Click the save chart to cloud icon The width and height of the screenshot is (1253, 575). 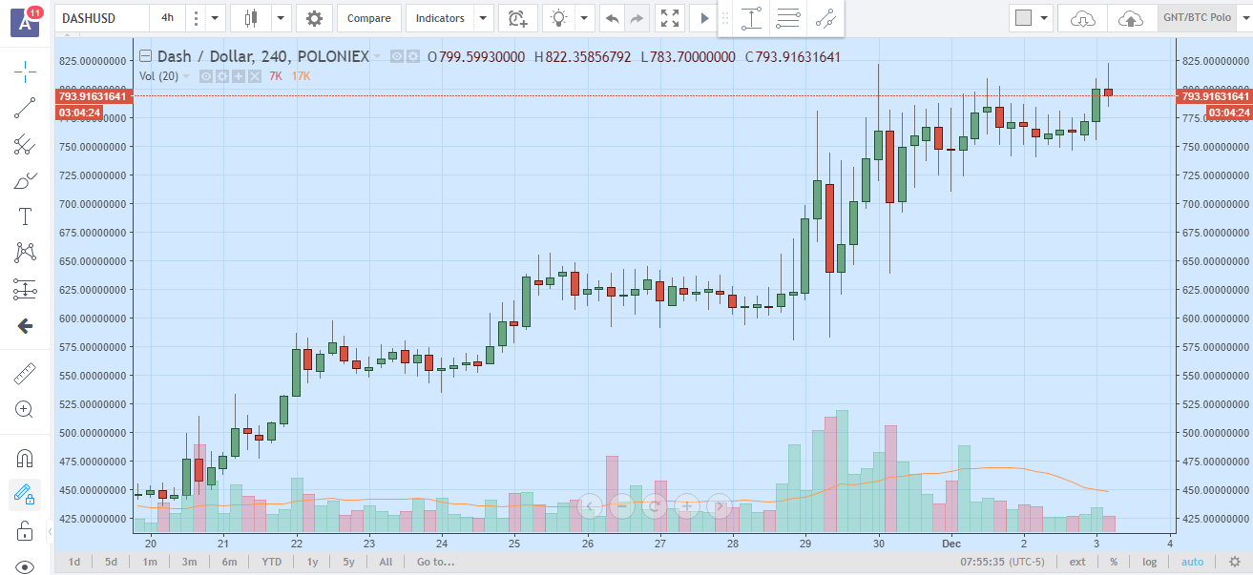(1130, 18)
